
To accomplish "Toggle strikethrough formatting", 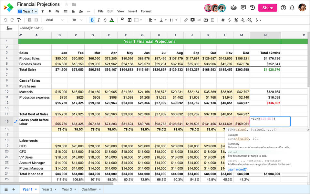I will 105,20.
